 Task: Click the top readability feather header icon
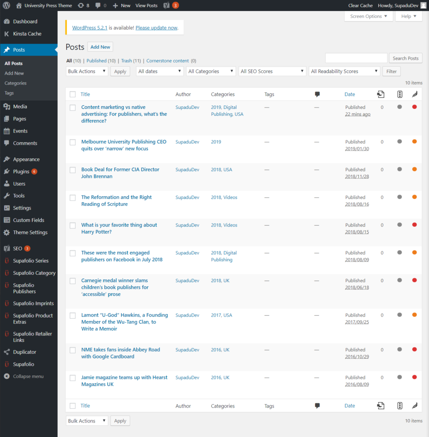click(415, 94)
